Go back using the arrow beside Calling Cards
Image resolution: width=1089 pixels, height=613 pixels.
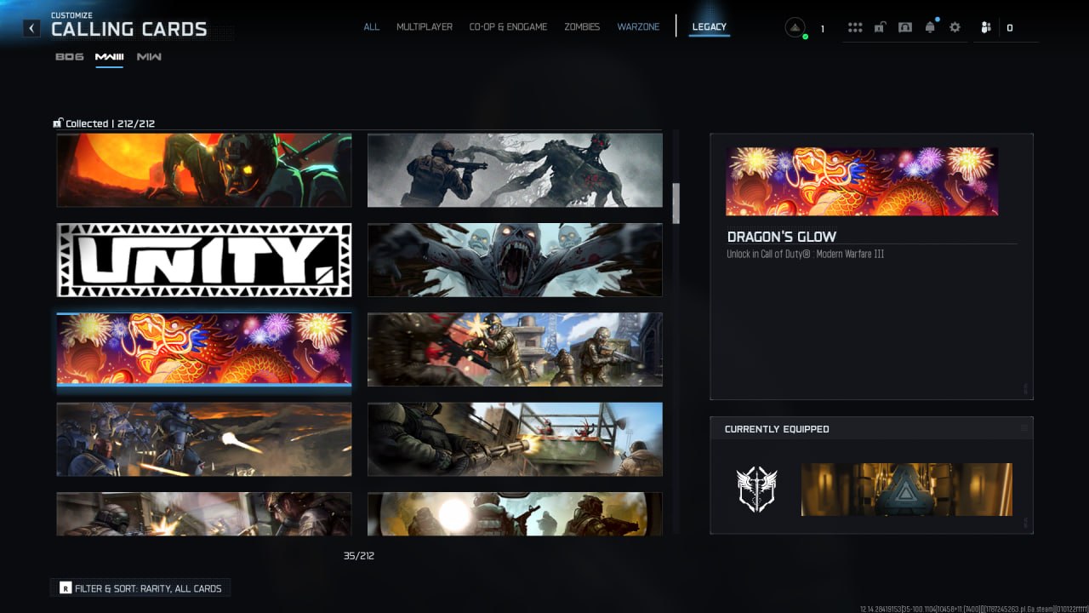(x=31, y=28)
